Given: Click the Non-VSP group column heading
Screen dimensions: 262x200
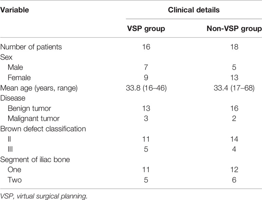Looking at the screenshot, I should tap(234, 29).
